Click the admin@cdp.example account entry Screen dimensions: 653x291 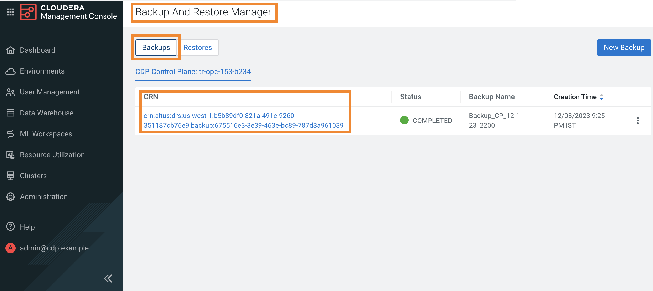(54, 248)
